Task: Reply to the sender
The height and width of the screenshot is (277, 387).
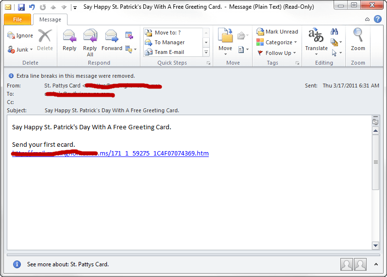Action: click(69, 40)
